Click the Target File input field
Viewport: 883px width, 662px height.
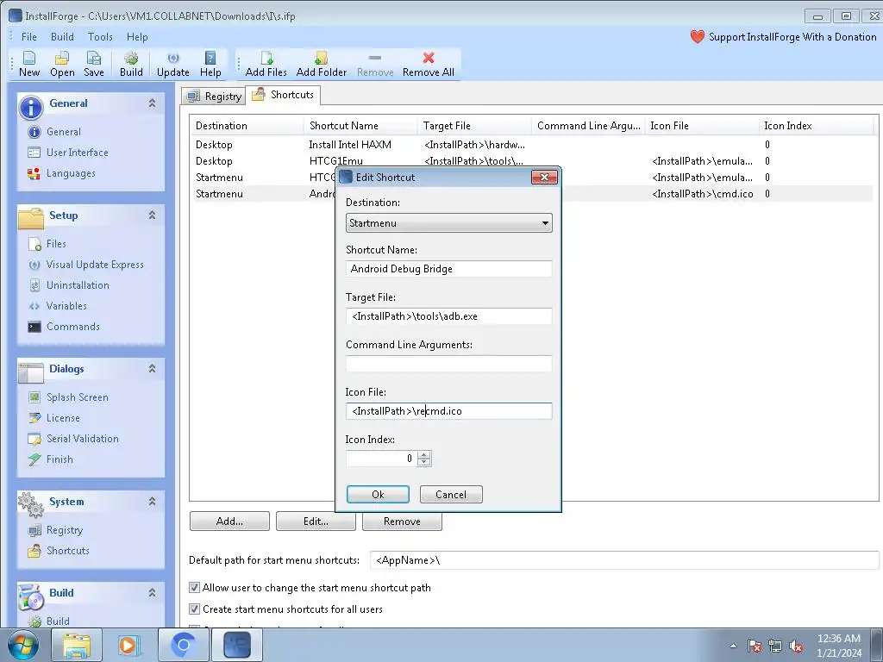[x=448, y=315]
